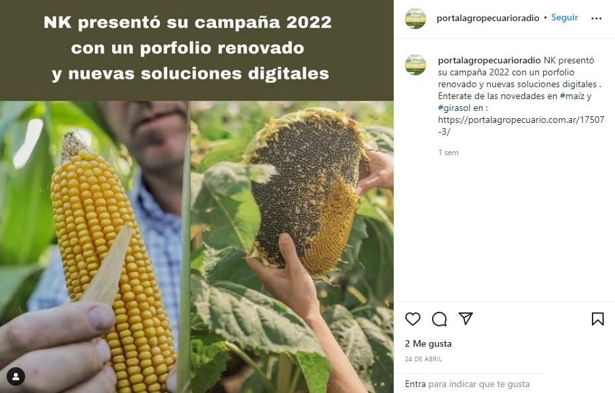The image size is (615, 393).
Task: View who liked via 2 Me gusta
Action: pos(428,343)
